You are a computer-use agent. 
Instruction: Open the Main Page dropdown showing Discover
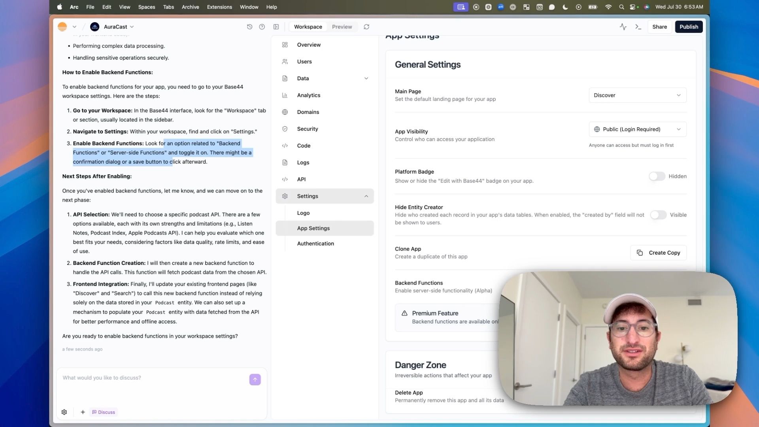click(x=637, y=95)
